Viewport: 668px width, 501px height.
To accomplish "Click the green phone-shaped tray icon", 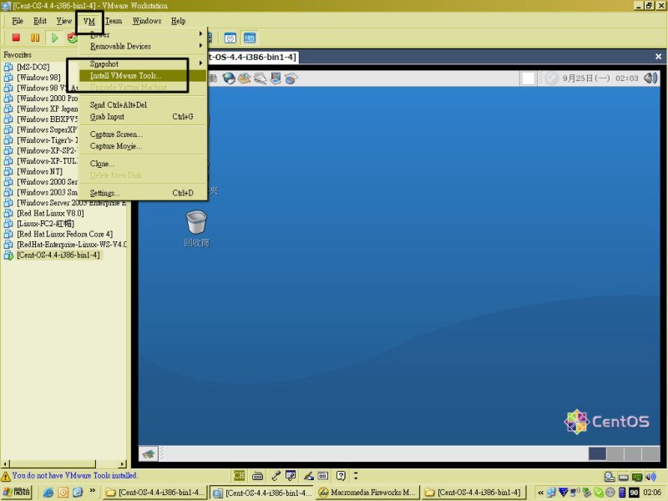I will coord(598,493).
